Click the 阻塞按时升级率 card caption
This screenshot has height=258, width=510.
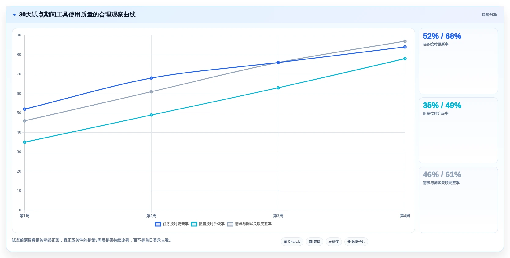tap(435, 113)
